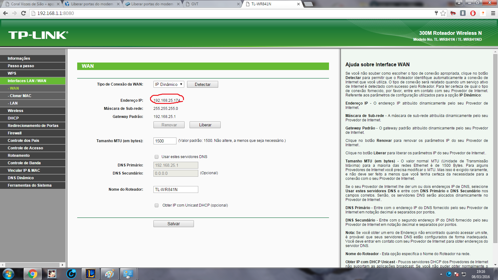Enable the Usar estes servidores DNS checkbox
The image size is (498, 280).
[157, 157]
